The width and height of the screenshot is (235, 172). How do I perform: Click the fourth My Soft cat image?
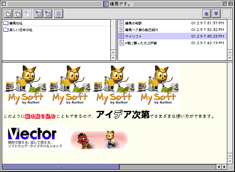coord(158,85)
